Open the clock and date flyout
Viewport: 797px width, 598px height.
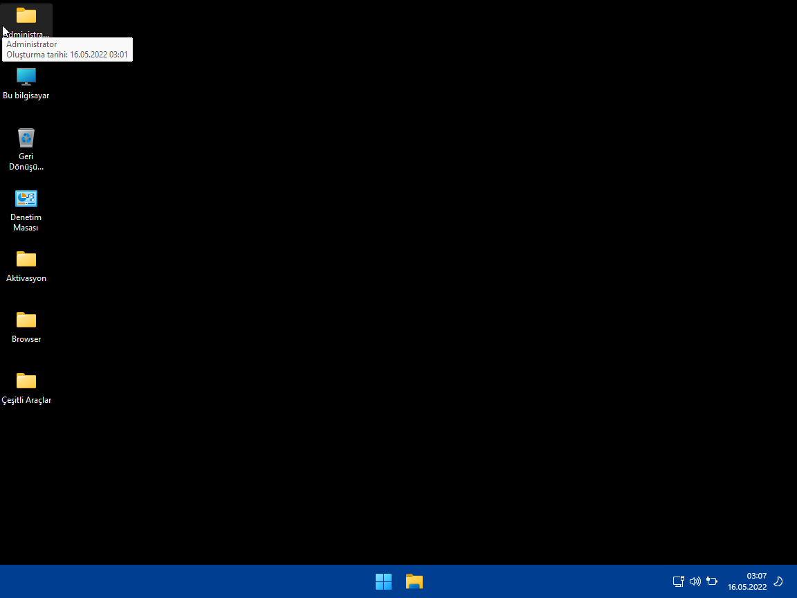747,581
